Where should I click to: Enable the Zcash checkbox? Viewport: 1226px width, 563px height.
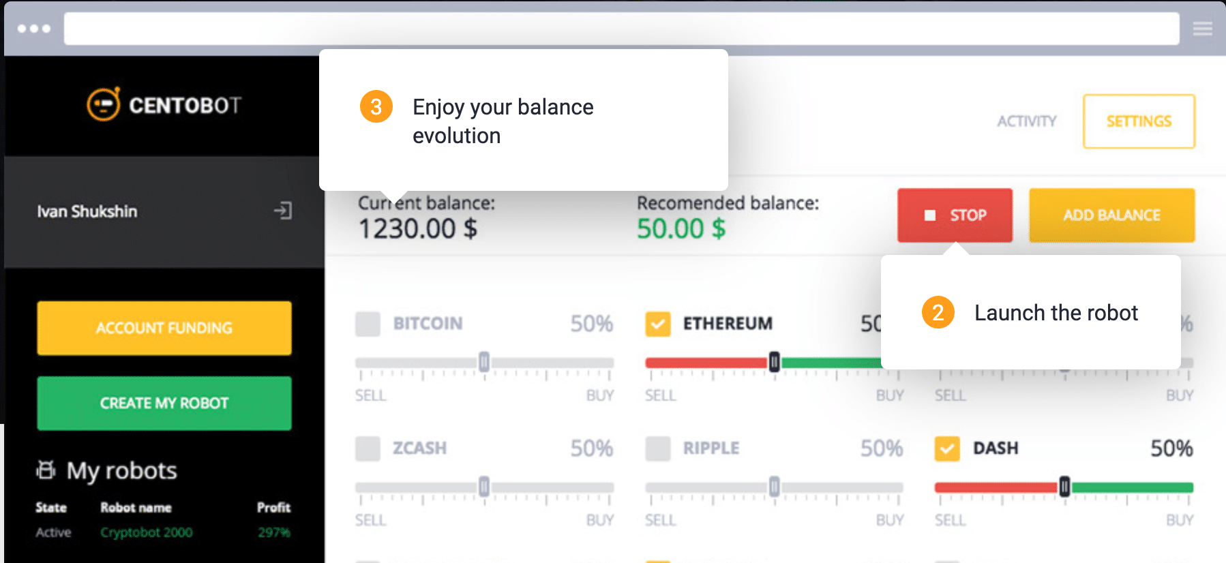point(368,448)
